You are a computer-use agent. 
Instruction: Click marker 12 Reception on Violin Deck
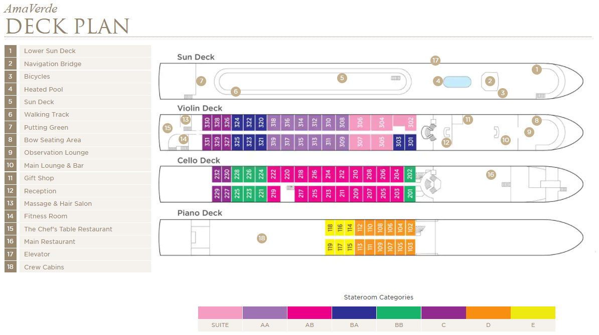pos(446,143)
